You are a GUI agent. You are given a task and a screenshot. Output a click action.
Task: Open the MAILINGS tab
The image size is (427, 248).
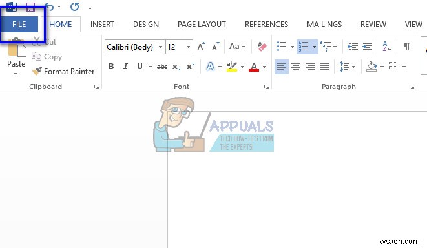click(324, 25)
